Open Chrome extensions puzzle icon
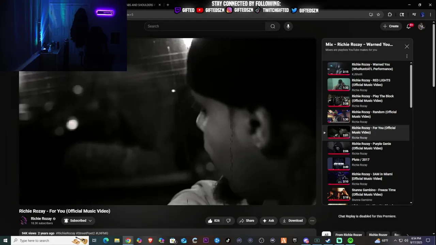This screenshot has width=436, height=245. (390, 15)
